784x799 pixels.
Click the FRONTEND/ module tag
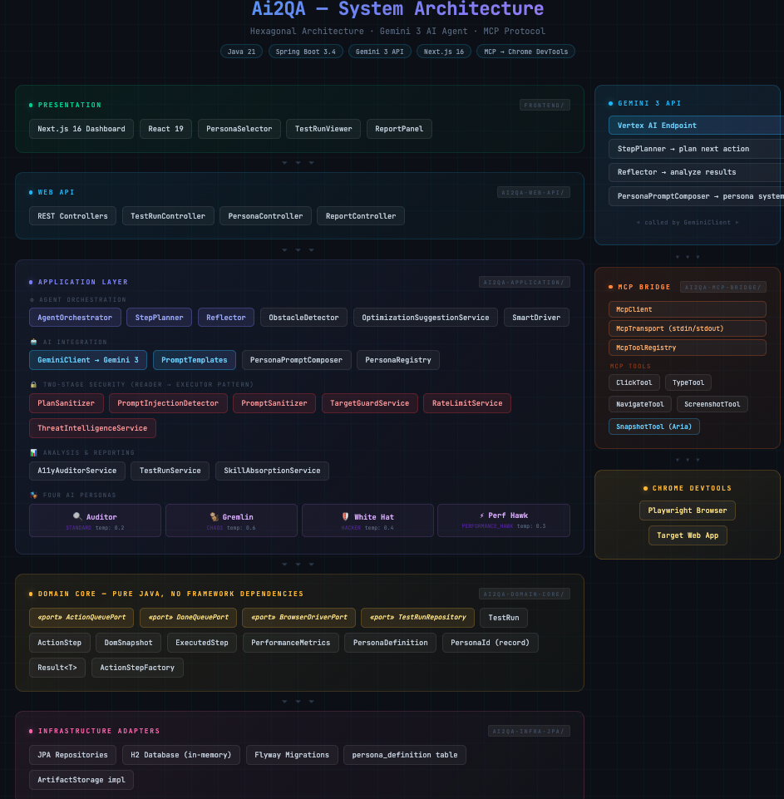point(545,105)
